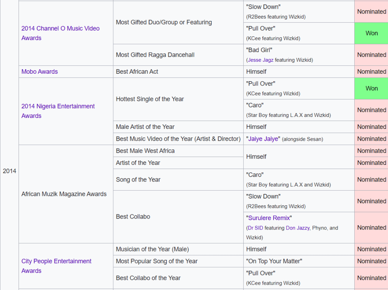The width and height of the screenshot is (388, 290).
Task: Click the Don Jazzy link
Action: pos(297,228)
